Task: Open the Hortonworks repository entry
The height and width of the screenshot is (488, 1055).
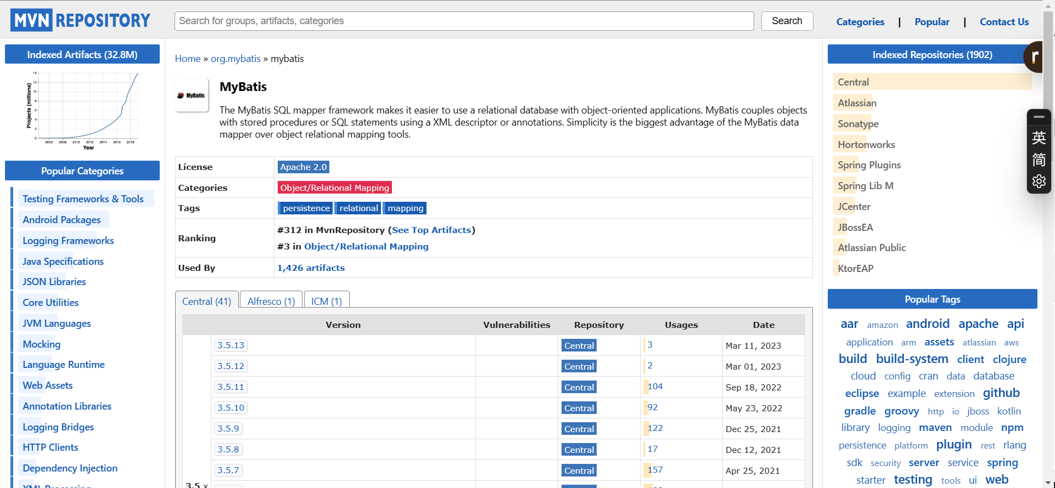Action: pyautogui.click(x=866, y=145)
